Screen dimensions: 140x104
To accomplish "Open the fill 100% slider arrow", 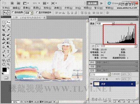I will tap(129, 79).
